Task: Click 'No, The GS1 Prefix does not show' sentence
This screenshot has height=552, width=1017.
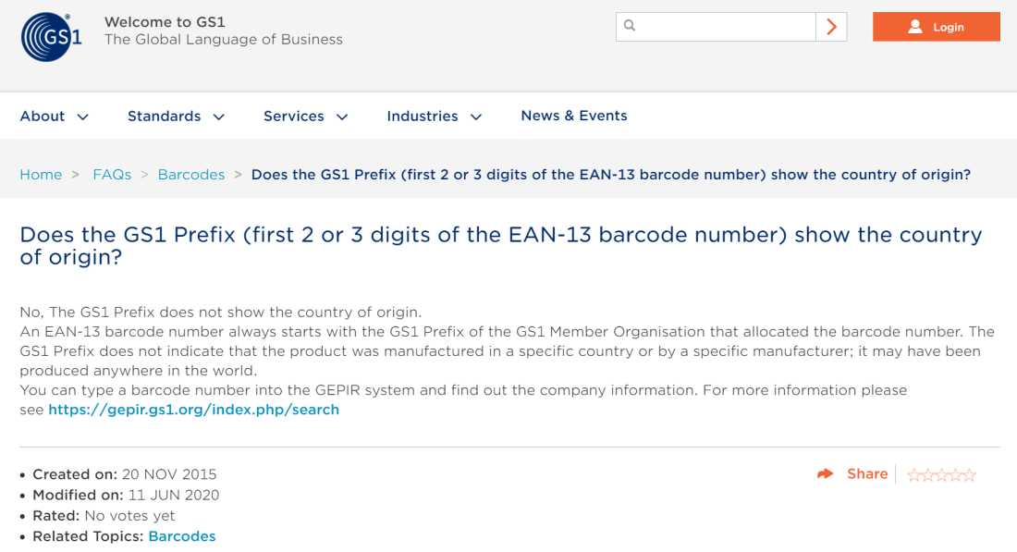Action: click(221, 312)
